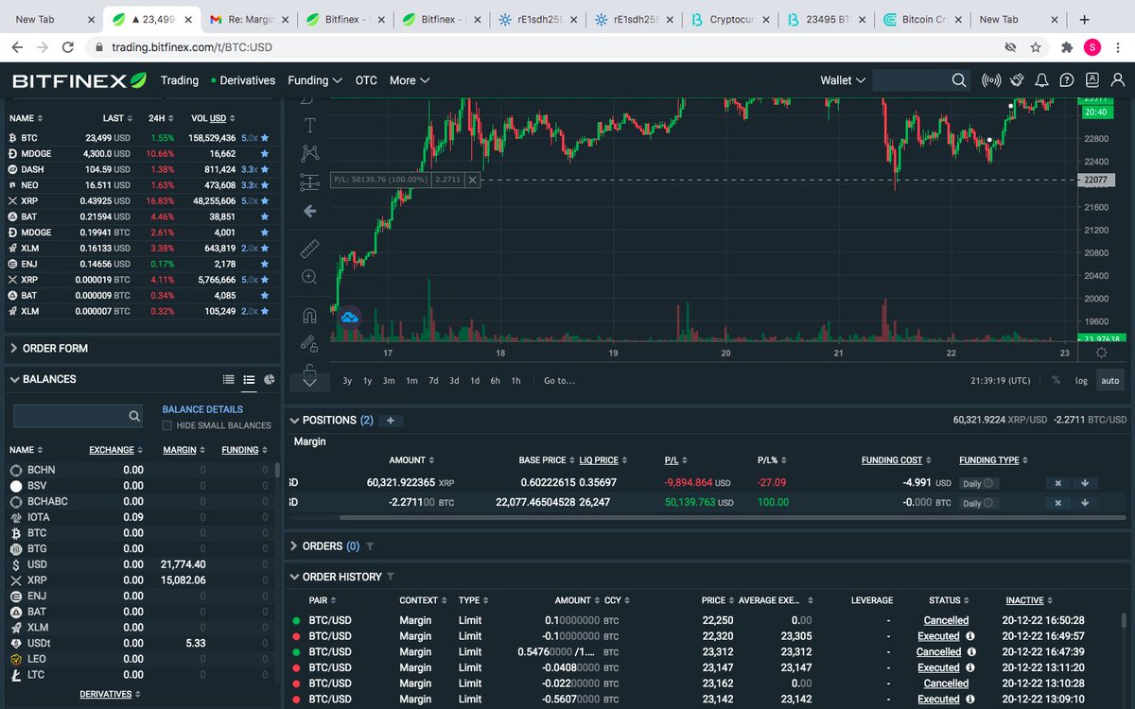
Task: Click the down arrow for BTC position row
Action: (1085, 503)
